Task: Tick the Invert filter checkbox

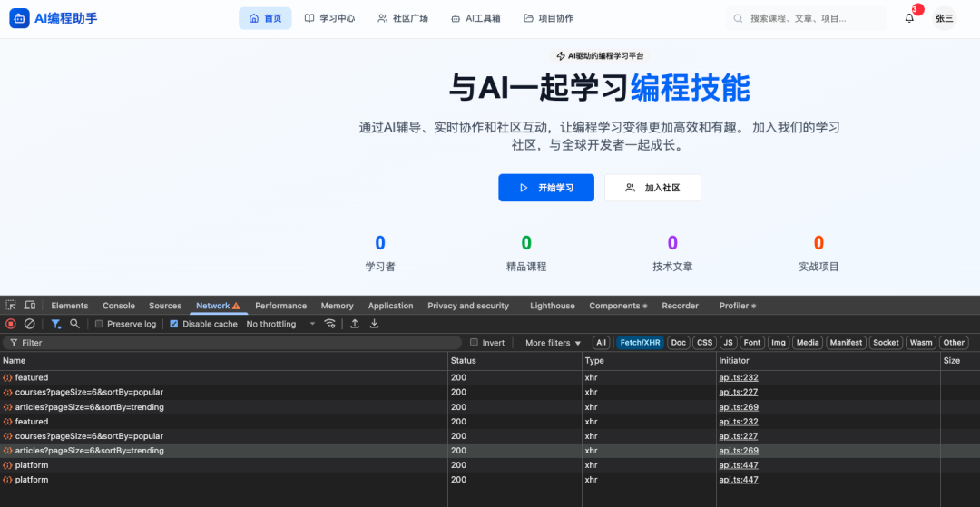Action: click(x=474, y=343)
